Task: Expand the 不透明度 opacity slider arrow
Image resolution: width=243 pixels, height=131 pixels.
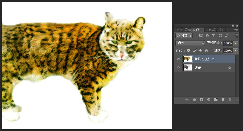Action: coord(235,43)
